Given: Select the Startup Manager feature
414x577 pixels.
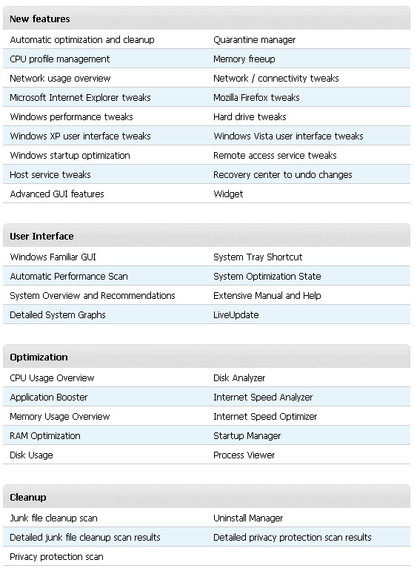Looking at the screenshot, I should (247, 436).
